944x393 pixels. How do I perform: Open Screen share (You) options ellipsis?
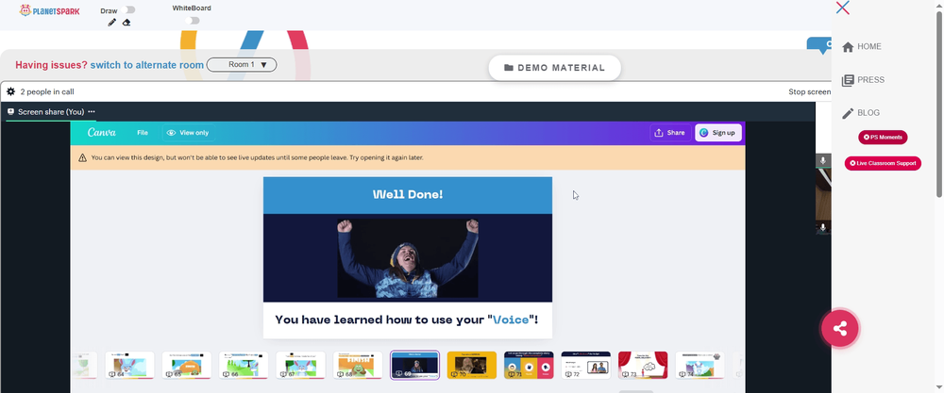92,112
